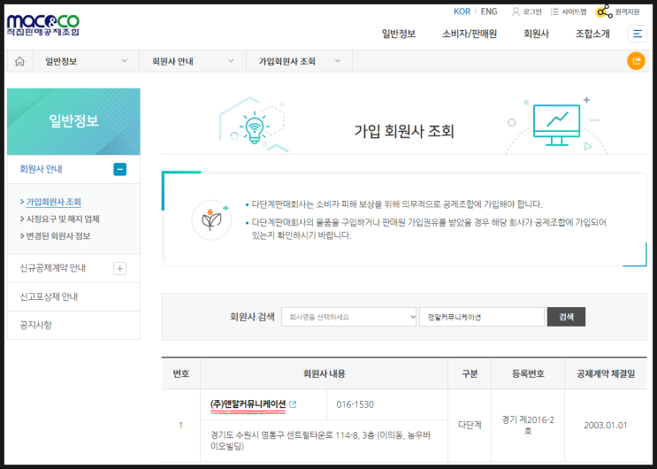This screenshot has height=469, width=657.
Task: Click the MACCO logo
Action: point(43,25)
